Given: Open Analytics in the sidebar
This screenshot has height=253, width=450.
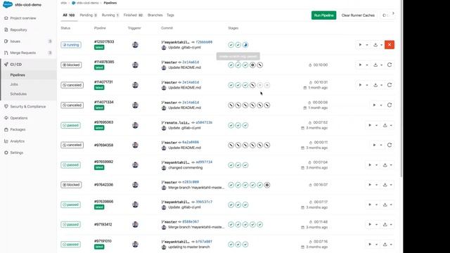Looking at the screenshot, I should coord(17,141).
